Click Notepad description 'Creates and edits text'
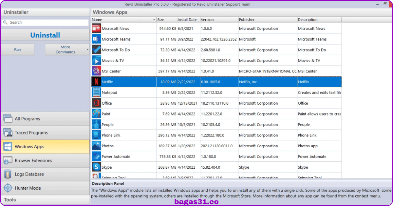This screenshot has width=393, height=206. 319,93
